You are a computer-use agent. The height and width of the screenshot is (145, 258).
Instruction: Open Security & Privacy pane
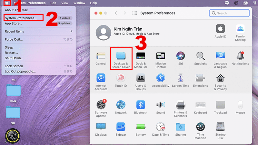click(x=220, y=82)
